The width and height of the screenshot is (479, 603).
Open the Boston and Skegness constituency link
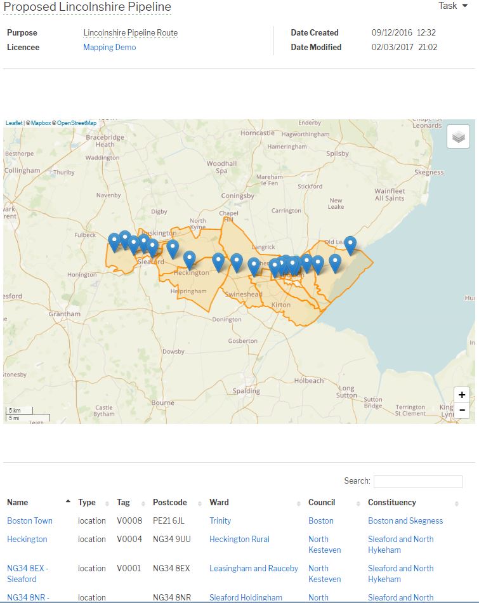point(405,520)
